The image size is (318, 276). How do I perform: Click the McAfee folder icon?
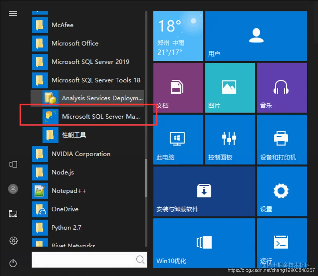click(40, 25)
